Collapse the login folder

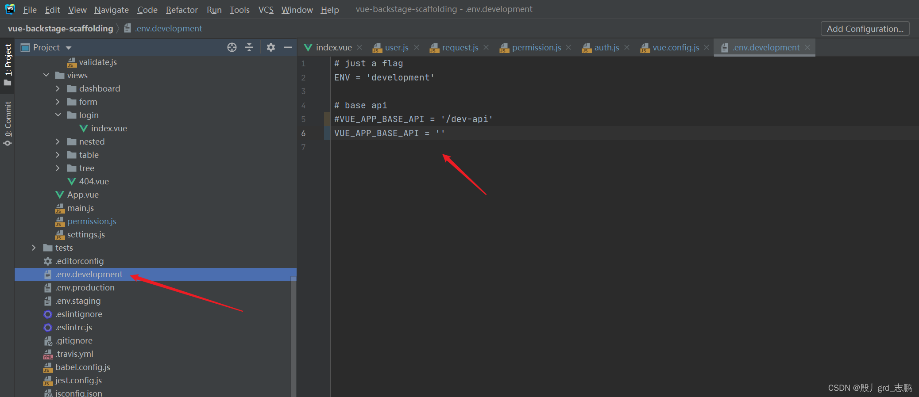point(58,115)
